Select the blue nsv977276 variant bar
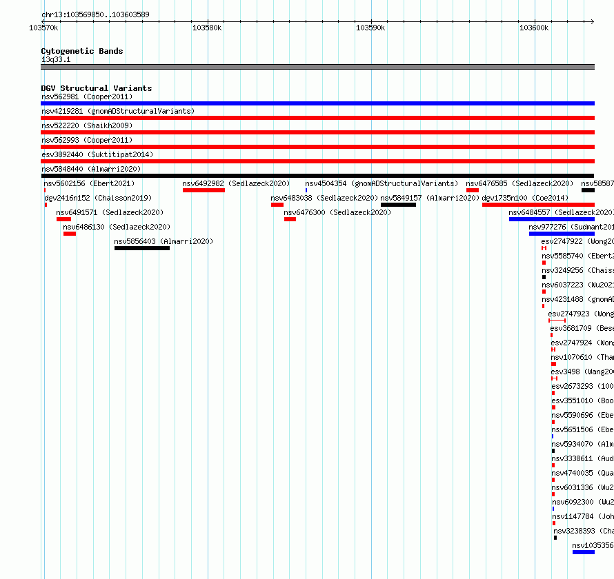The height and width of the screenshot is (579, 614). click(562, 234)
